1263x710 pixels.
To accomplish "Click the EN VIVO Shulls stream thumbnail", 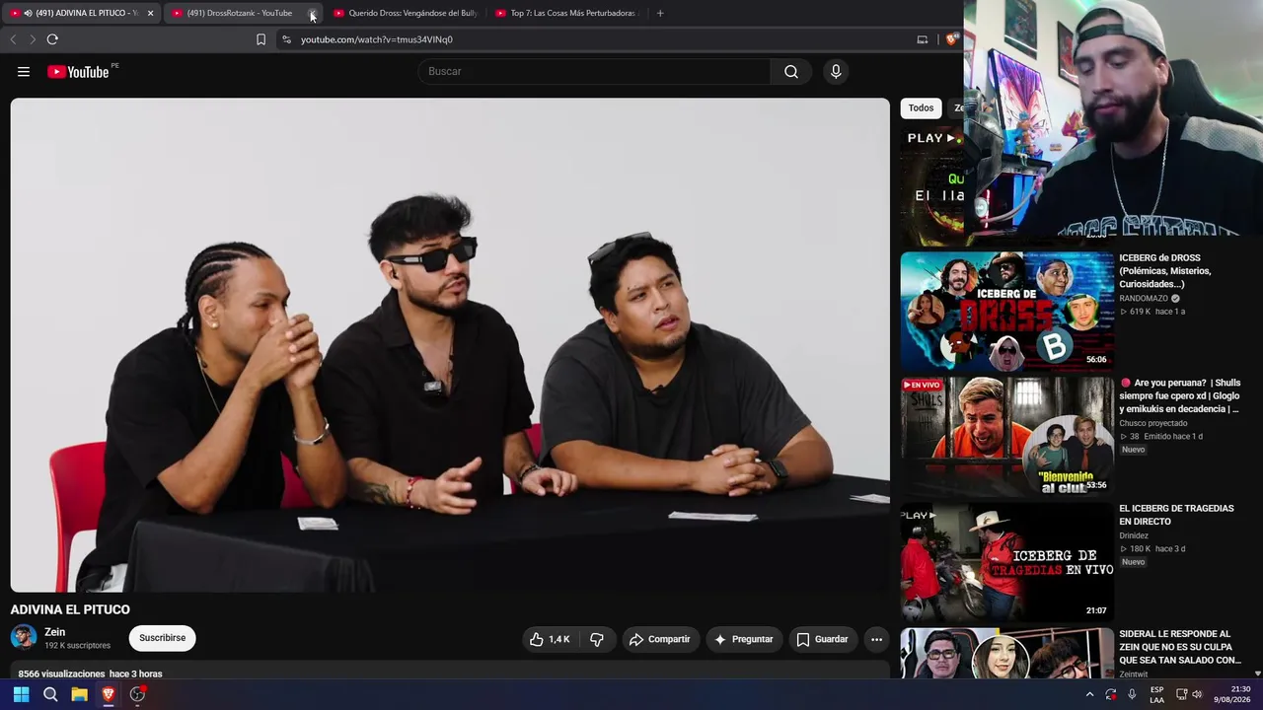I will pos(1006,436).
